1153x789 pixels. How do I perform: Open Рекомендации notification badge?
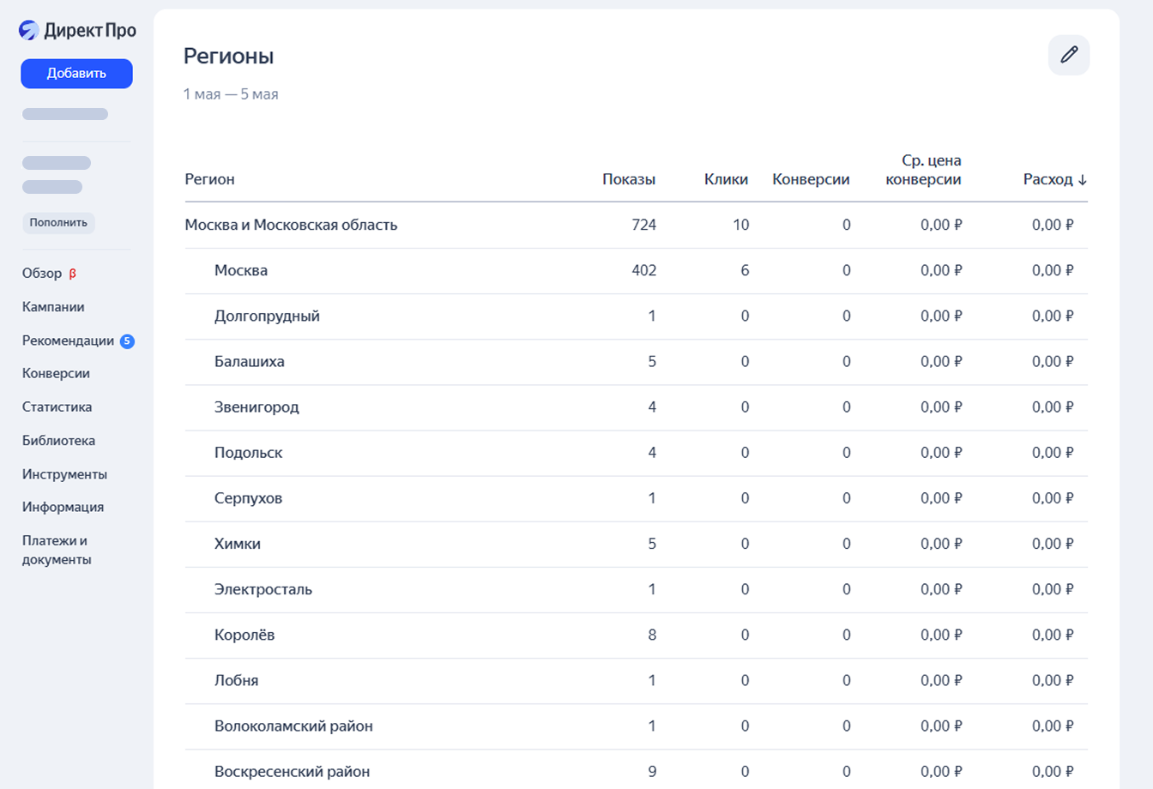pos(127,340)
